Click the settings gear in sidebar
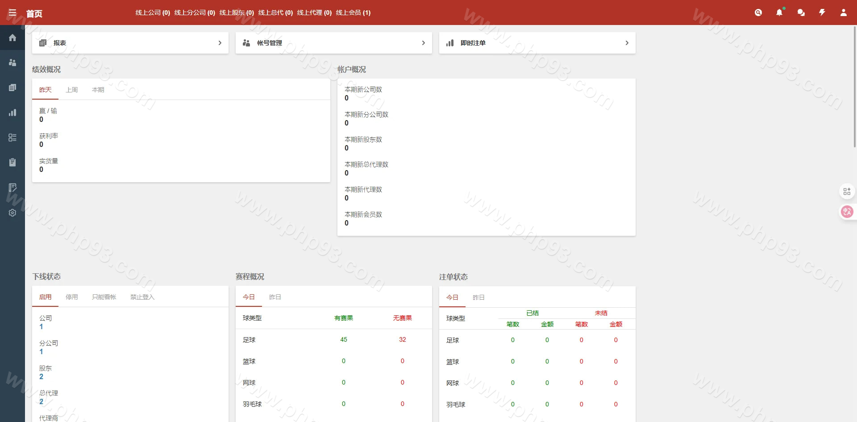This screenshot has width=857, height=422. click(12, 213)
